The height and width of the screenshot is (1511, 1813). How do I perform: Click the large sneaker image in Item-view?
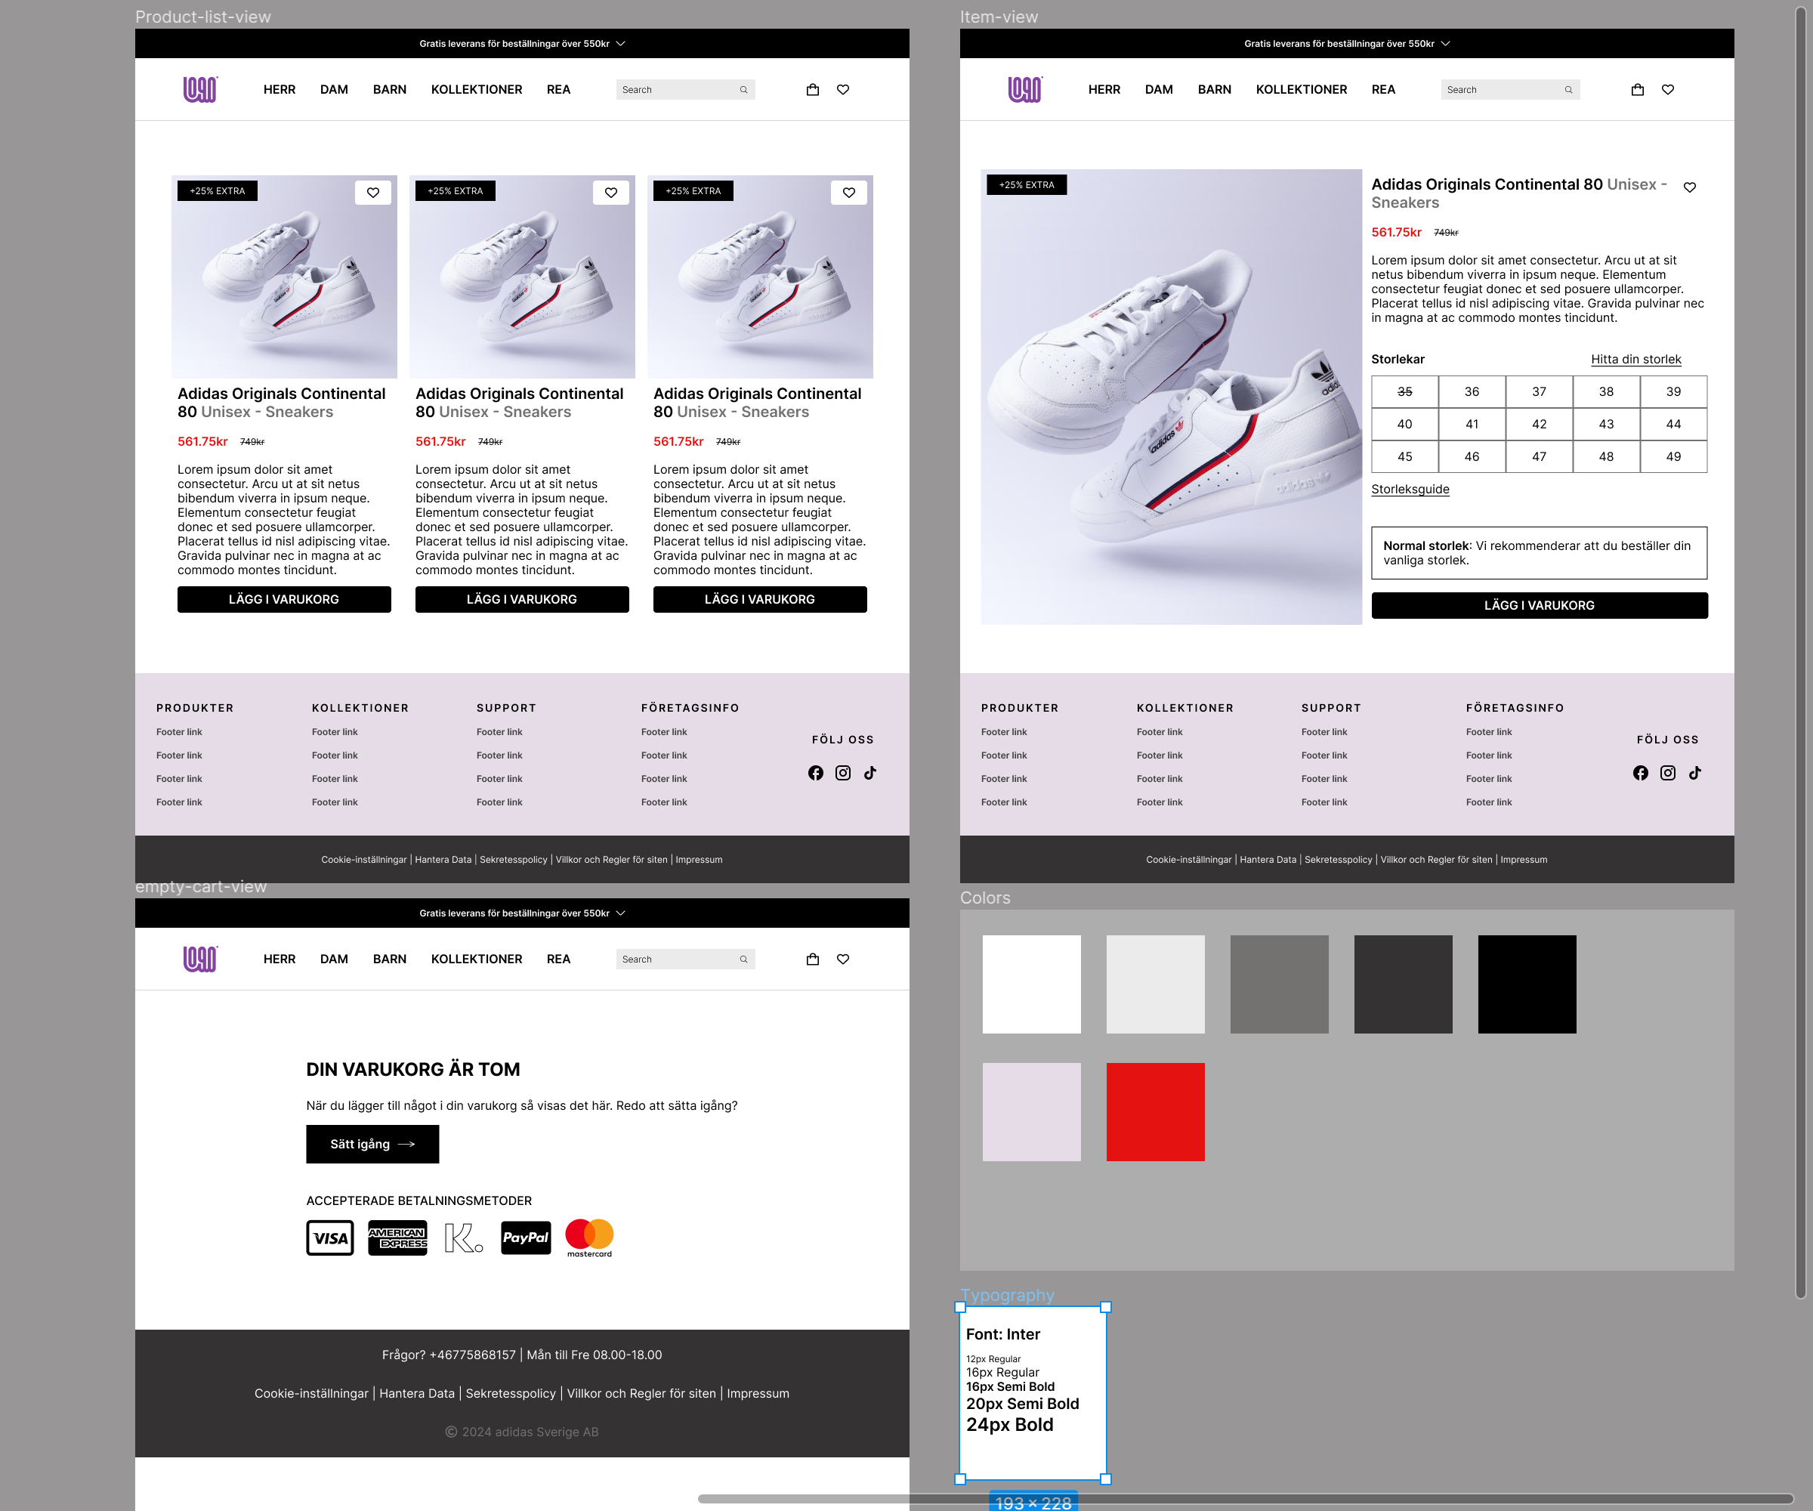(1171, 397)
